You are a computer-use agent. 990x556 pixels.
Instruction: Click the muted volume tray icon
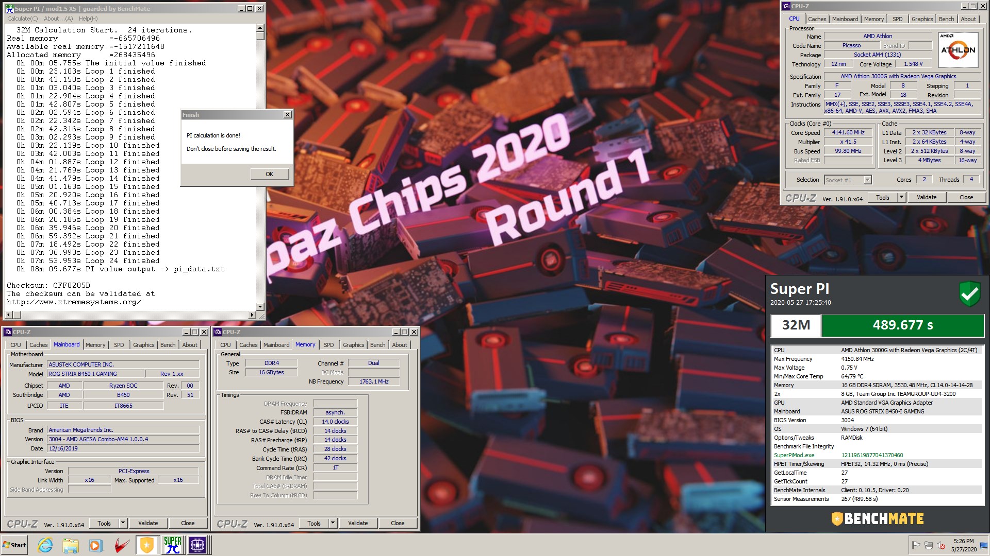pyautogui.click(x=940, y=545)
